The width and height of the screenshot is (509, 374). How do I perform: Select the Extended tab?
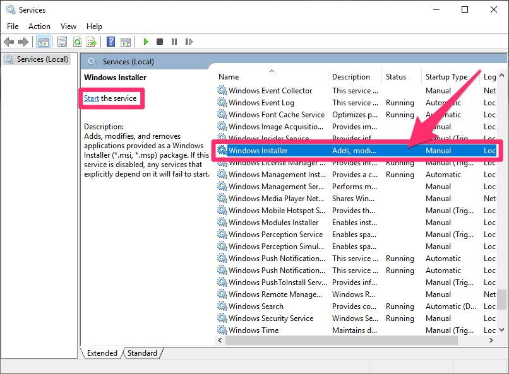click(x=101, y=353)
